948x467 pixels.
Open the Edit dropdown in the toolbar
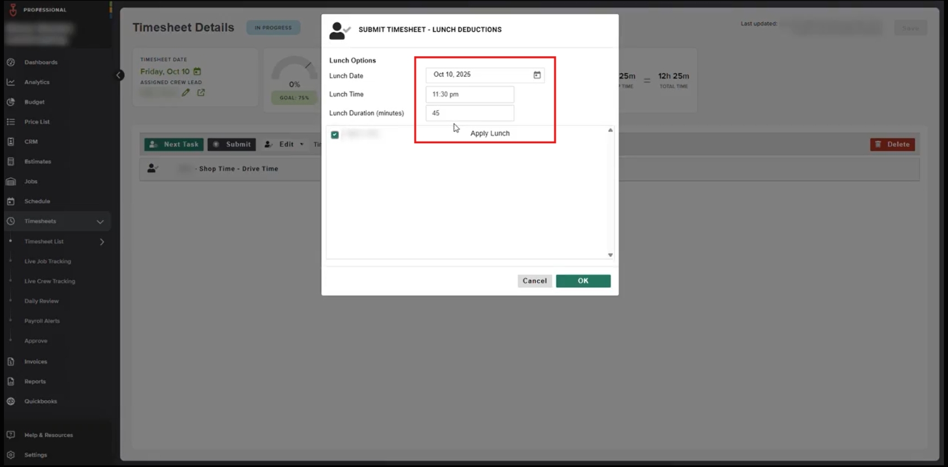pyautogui.click(x=284, y=144)
